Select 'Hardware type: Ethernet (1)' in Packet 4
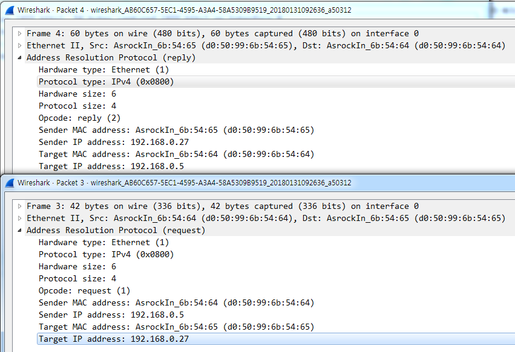The height and width of the screenshot is (352, 515). 276,70
